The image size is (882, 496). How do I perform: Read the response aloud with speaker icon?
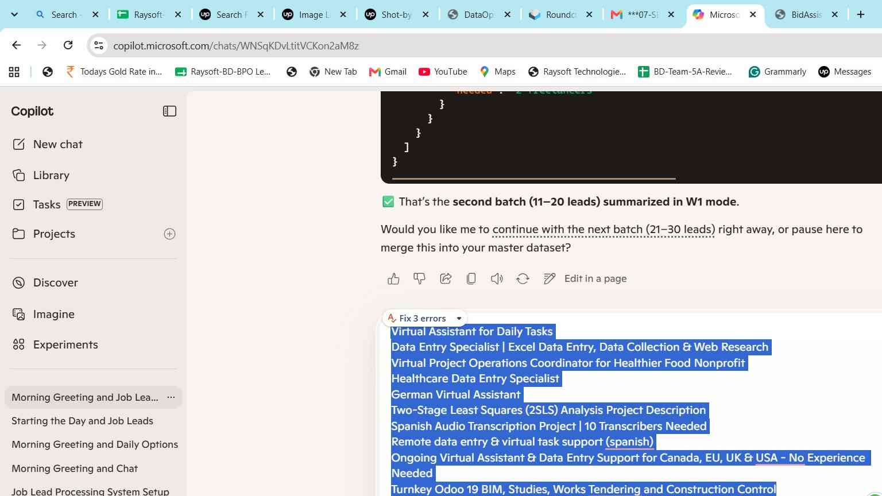coord(497,278)
